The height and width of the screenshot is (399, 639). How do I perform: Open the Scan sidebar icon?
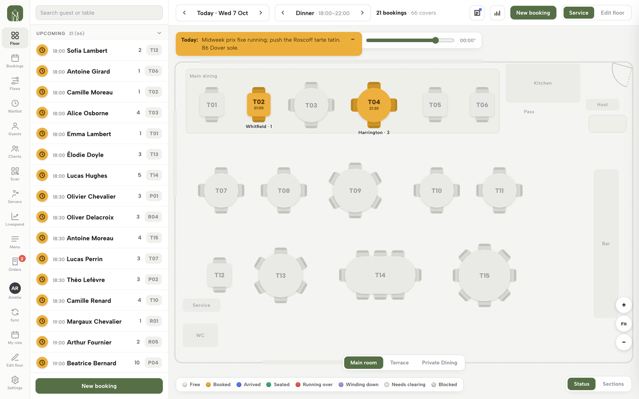pyautogui.click(x=15, y=174)
